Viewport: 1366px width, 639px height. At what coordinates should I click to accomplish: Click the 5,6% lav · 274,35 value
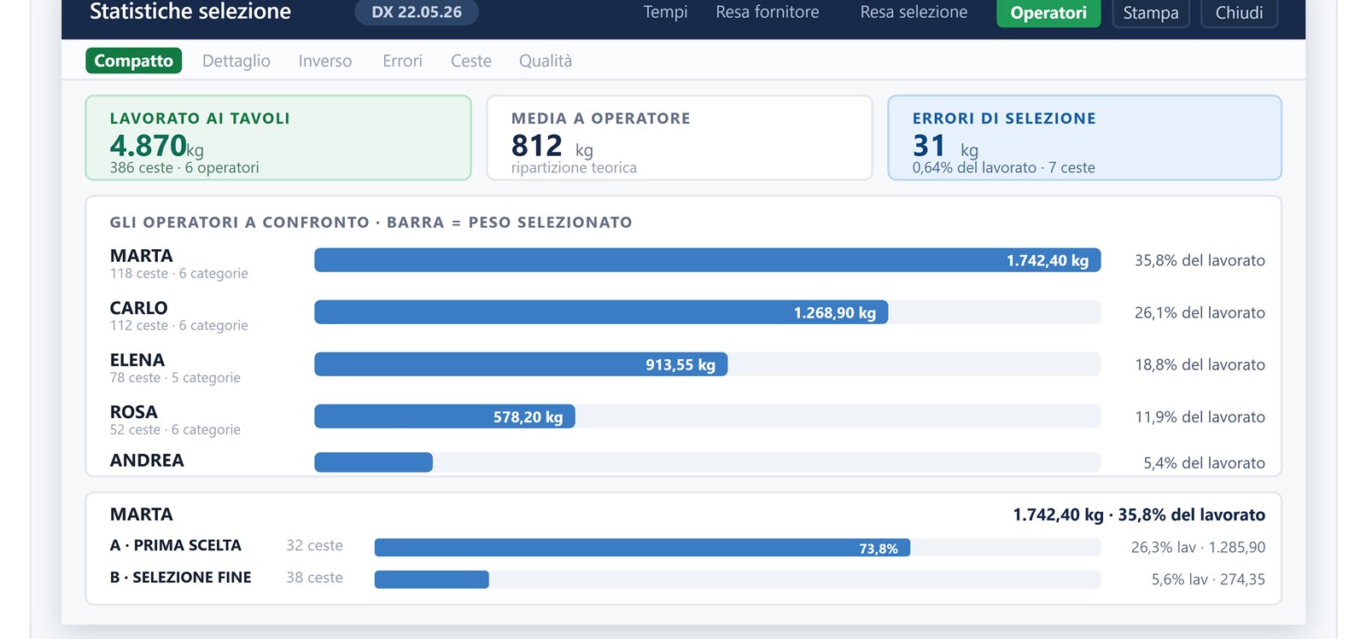point(1208,579)
